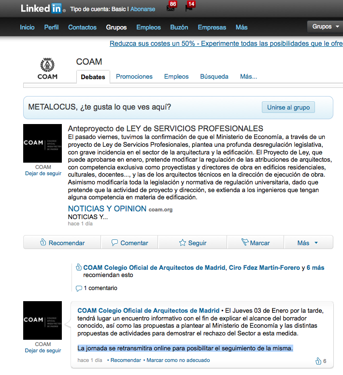Click the COAM group crest logo
The width and height of the screenshot is (343, 375).
point(47,69)
